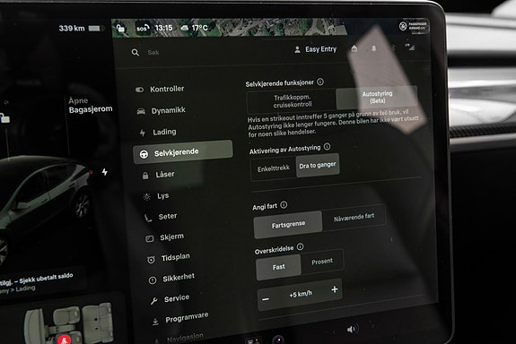Click the LTE signal strength icon
The image size is (516, 344).
[x=410, y=47]
